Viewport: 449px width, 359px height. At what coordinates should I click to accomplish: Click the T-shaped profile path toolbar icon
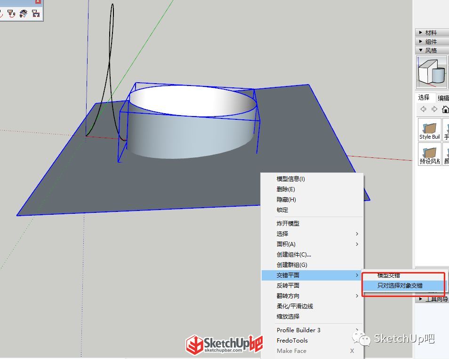[11, 14]
